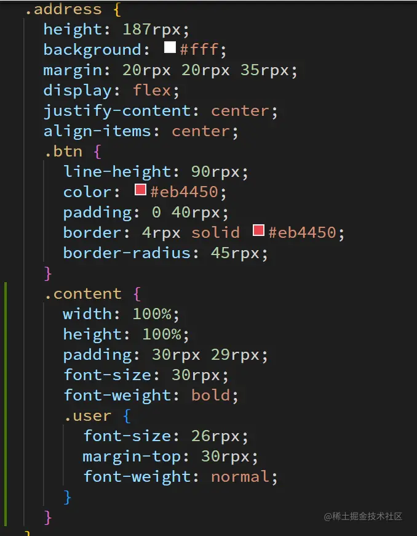Click the 'line-height: 90rpx;' line
This screenshot has height=536, width=417.
(x=156, y=172)
